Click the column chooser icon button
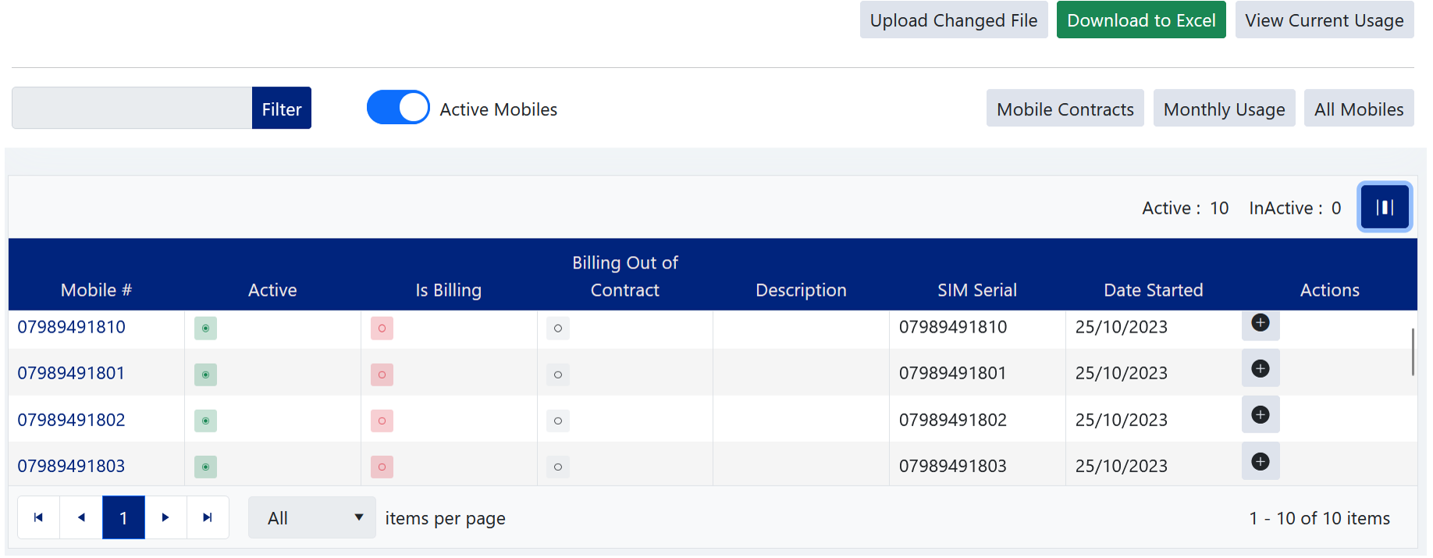This screenshot has width=1433, height=558. point(1385,208)
